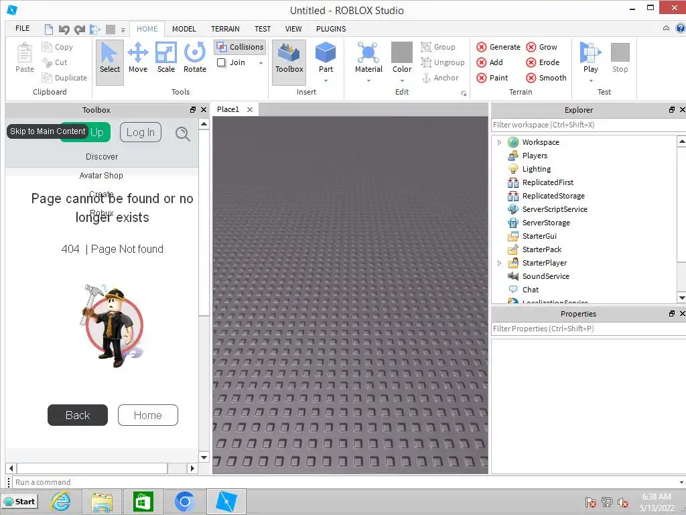
Task: Switch to the VIEW tab
Action: point(293,29)
